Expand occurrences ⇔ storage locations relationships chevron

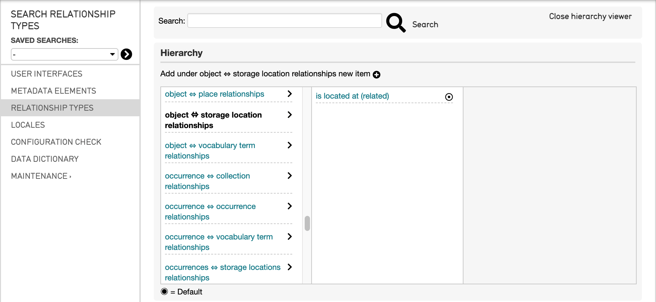click(x=289, y=267)
